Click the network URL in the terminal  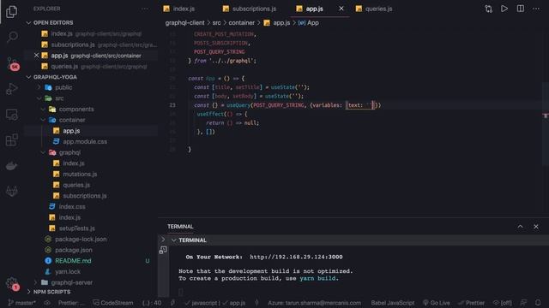pyautogui.click(x=296, y=257)
